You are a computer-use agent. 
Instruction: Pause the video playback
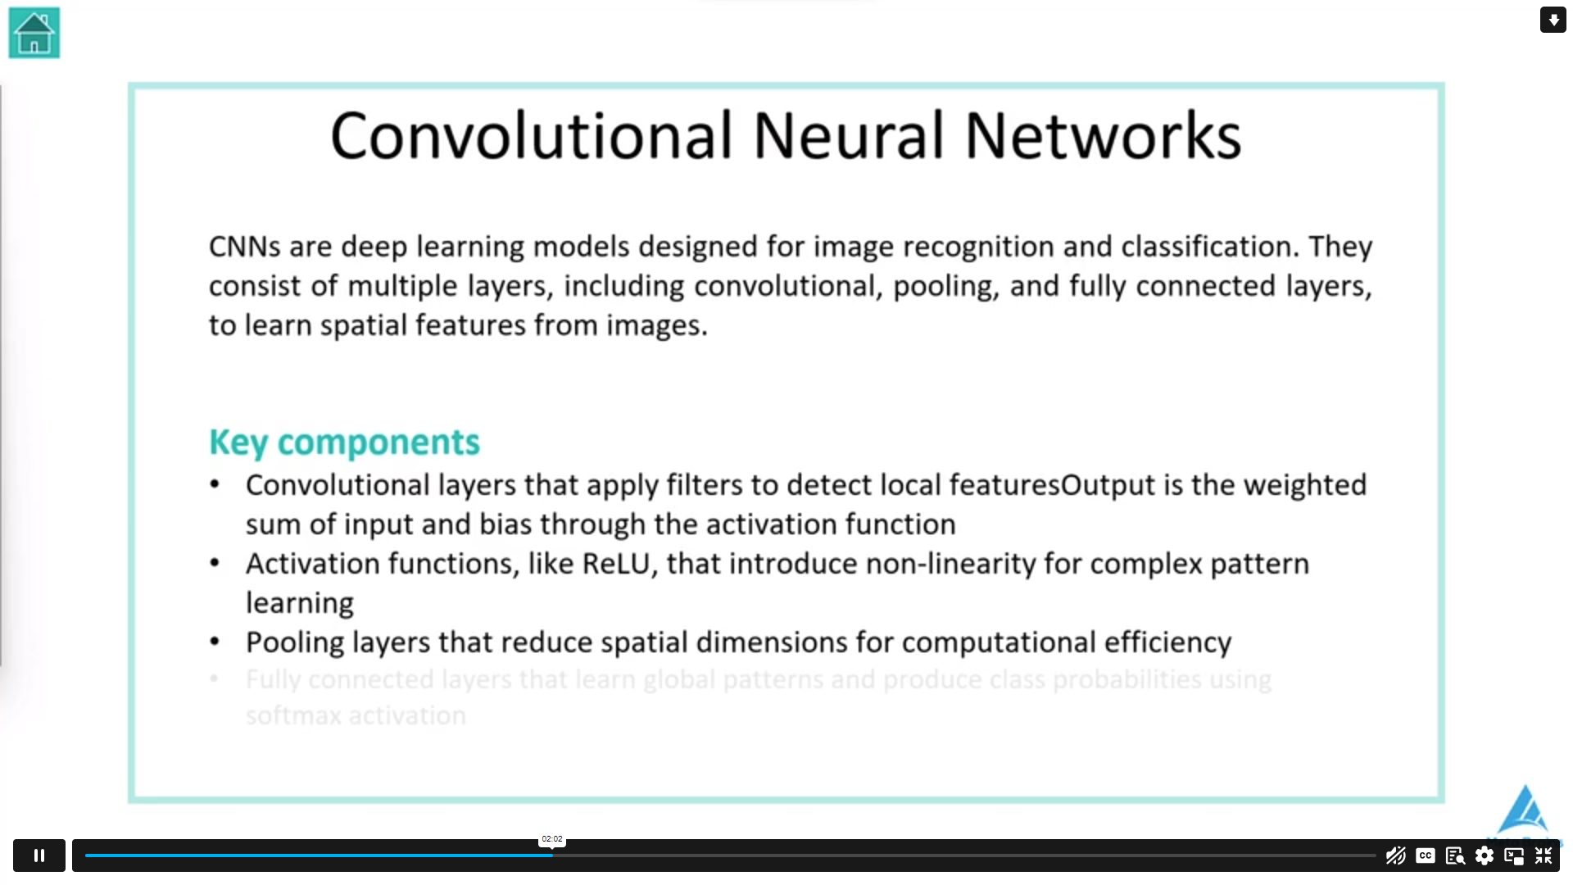pyautogui.click(x=39, y=855)
